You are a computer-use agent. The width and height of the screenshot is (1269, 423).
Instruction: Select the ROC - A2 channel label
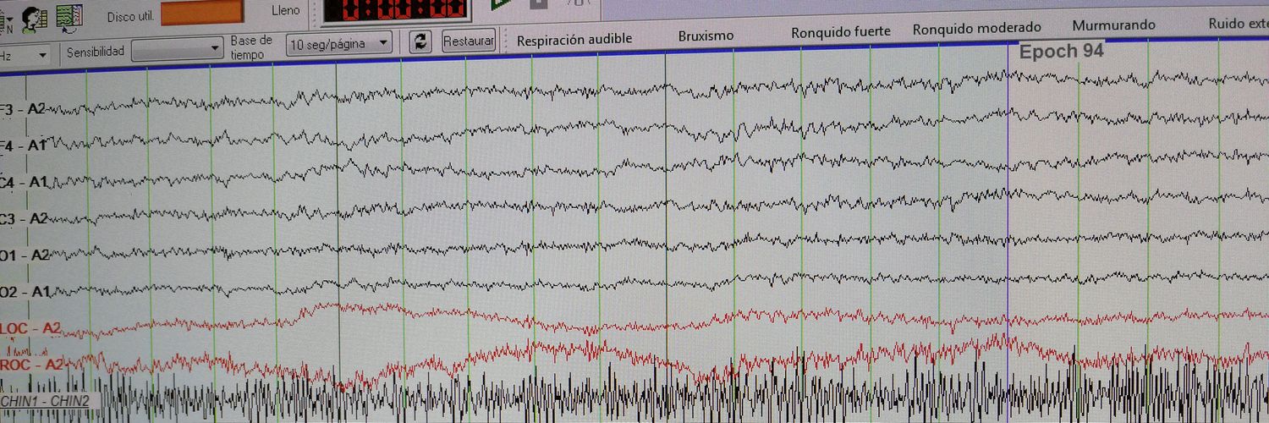[32, 365]
